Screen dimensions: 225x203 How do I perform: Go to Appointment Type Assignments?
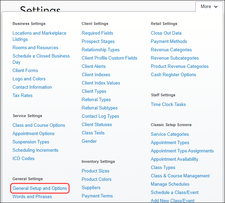click(x=182, y=151)
